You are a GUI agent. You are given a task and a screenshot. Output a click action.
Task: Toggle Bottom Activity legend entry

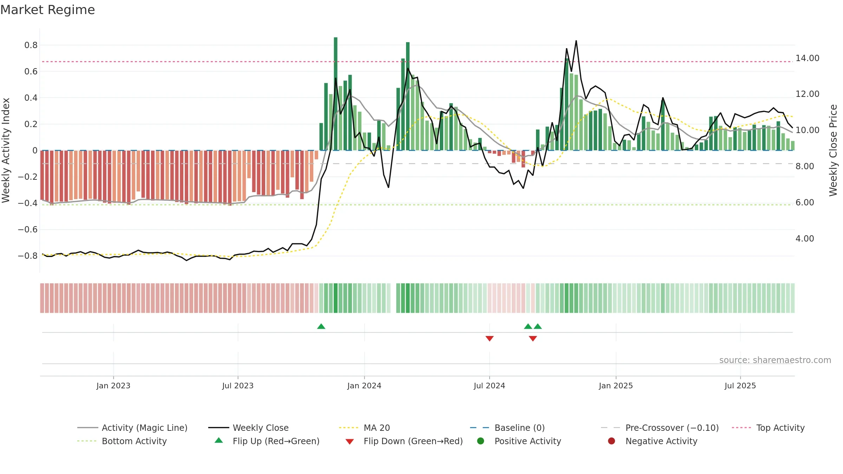122,441
